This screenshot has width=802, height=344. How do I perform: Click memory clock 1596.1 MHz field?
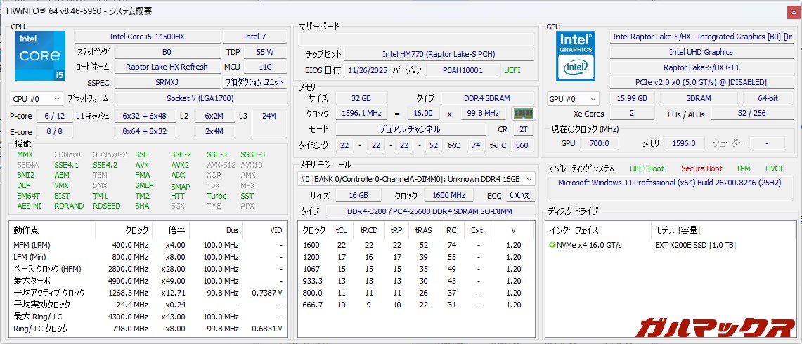click(x=361, y=114)
